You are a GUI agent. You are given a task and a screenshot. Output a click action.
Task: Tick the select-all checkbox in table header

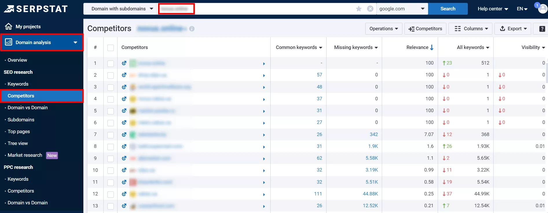111,48
